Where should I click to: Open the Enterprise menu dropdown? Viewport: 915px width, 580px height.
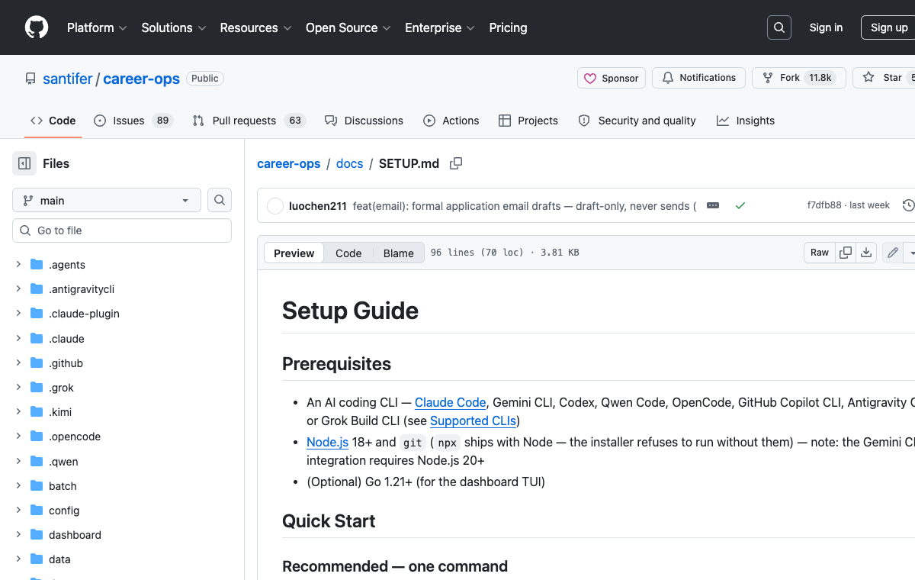tap(440, 27)
